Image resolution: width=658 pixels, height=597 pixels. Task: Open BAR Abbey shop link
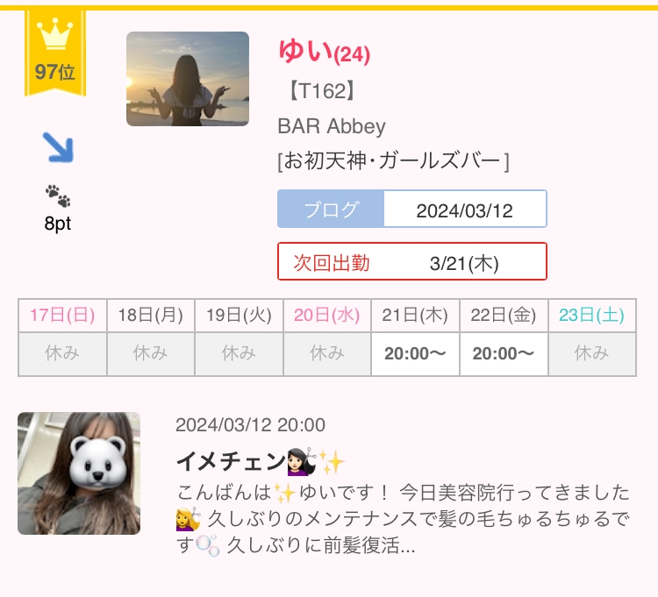coord(332,126)
